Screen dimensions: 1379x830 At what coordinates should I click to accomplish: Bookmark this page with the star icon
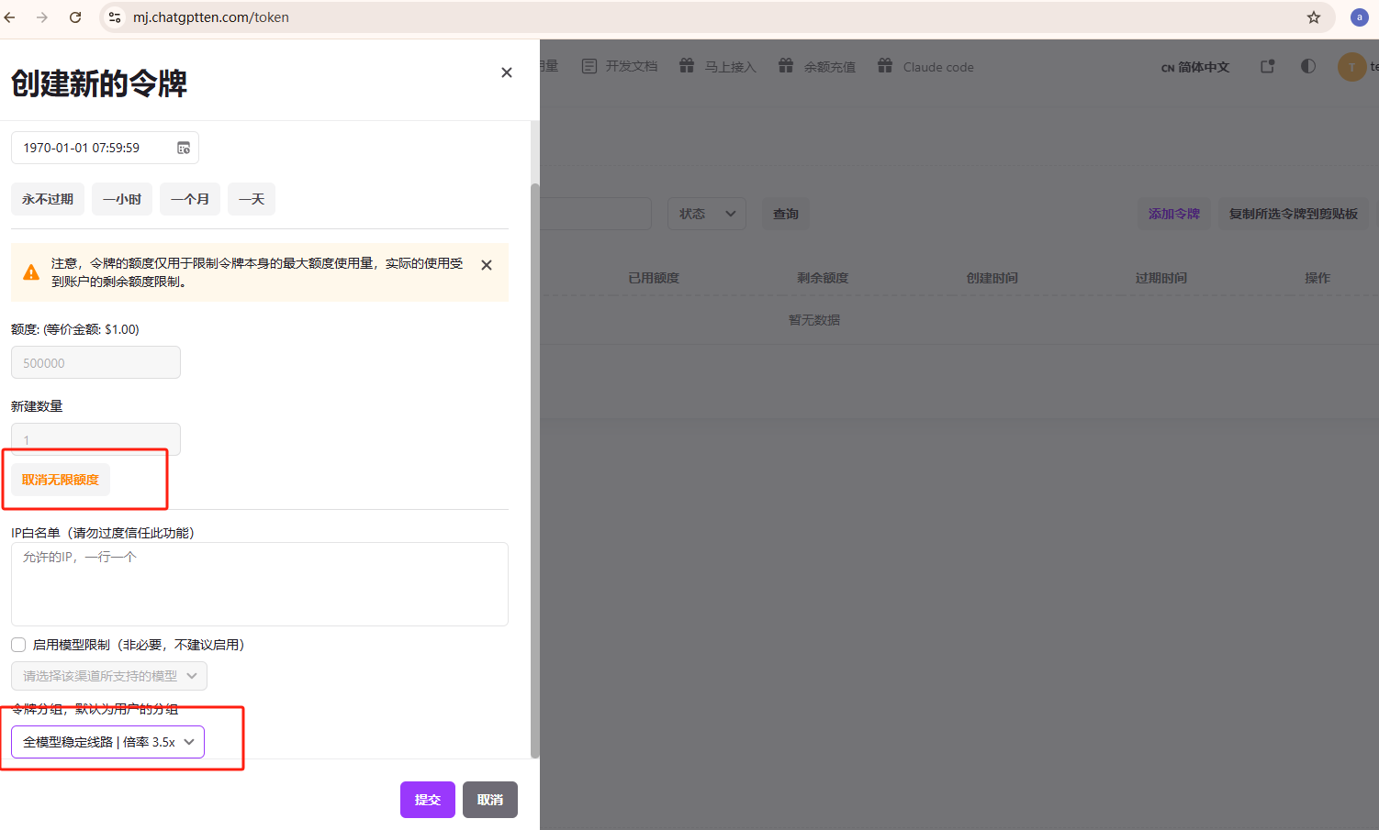1314,17
